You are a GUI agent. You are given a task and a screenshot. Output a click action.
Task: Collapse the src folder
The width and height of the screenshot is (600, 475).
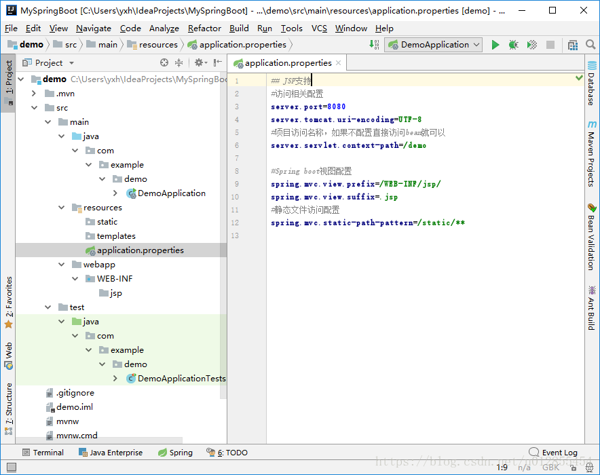click(x=34, y=108)
